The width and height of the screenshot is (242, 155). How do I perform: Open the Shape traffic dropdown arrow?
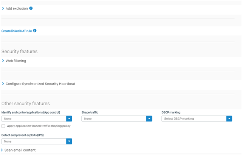149,119
